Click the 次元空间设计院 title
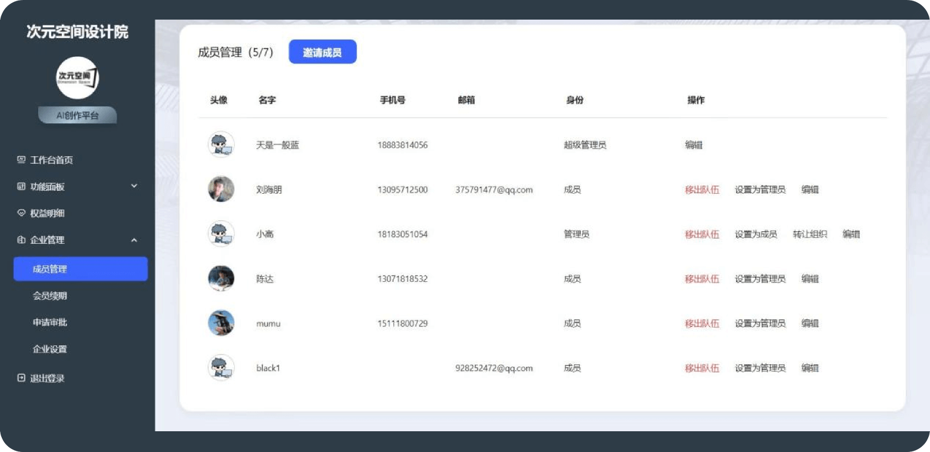The height and width of the screenshot is (452, 930). pos(77,32)
